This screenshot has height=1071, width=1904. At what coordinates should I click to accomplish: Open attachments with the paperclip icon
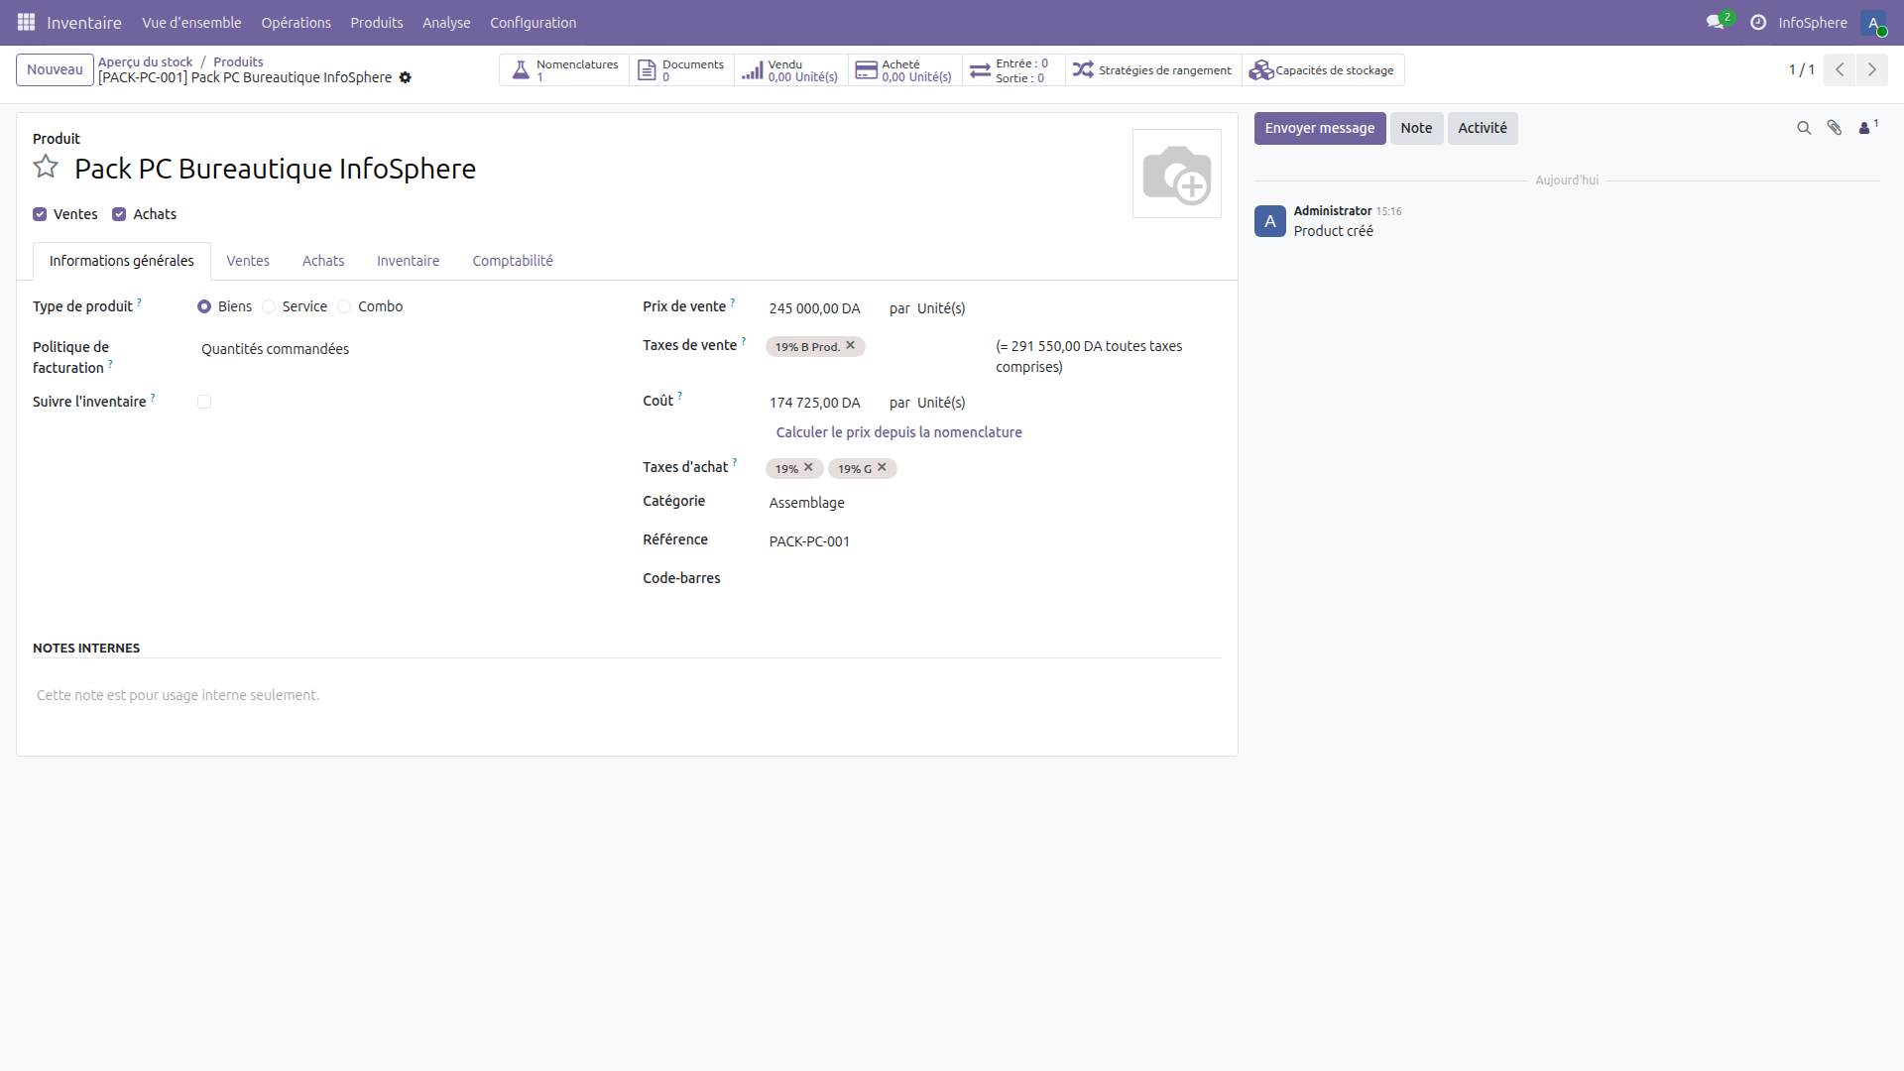pyautogui.click(x=1835, y=128)
